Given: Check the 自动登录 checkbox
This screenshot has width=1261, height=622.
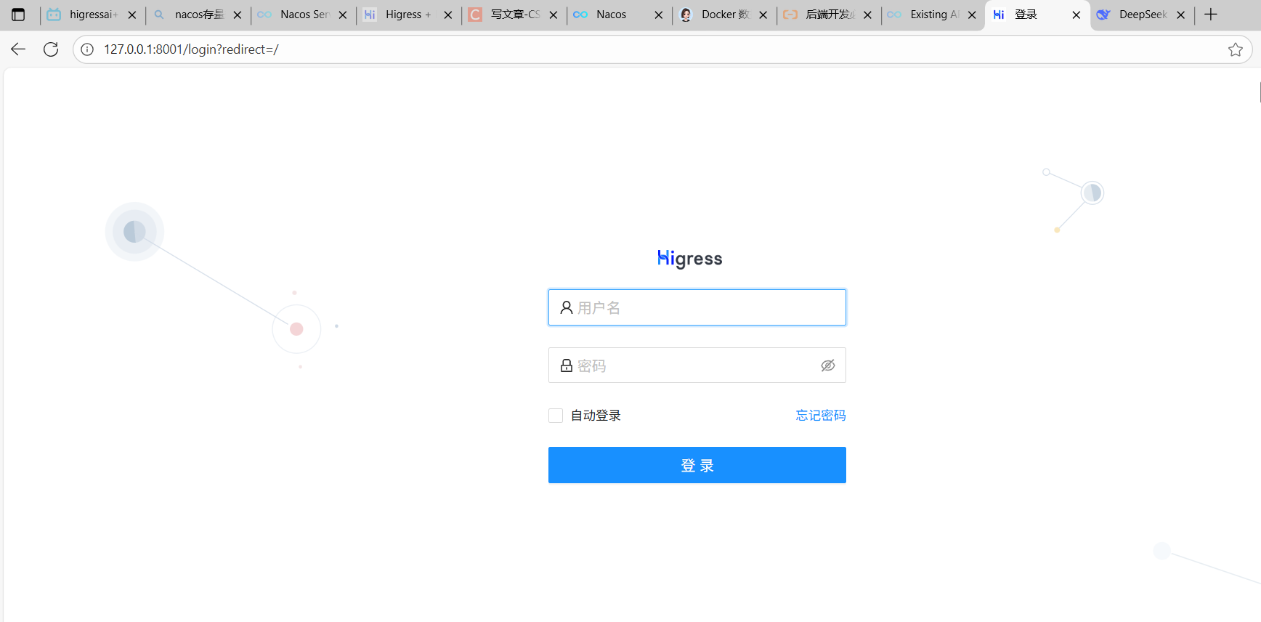Looking at the screenshot, I should pyautogui.click(x=556, y=416).
